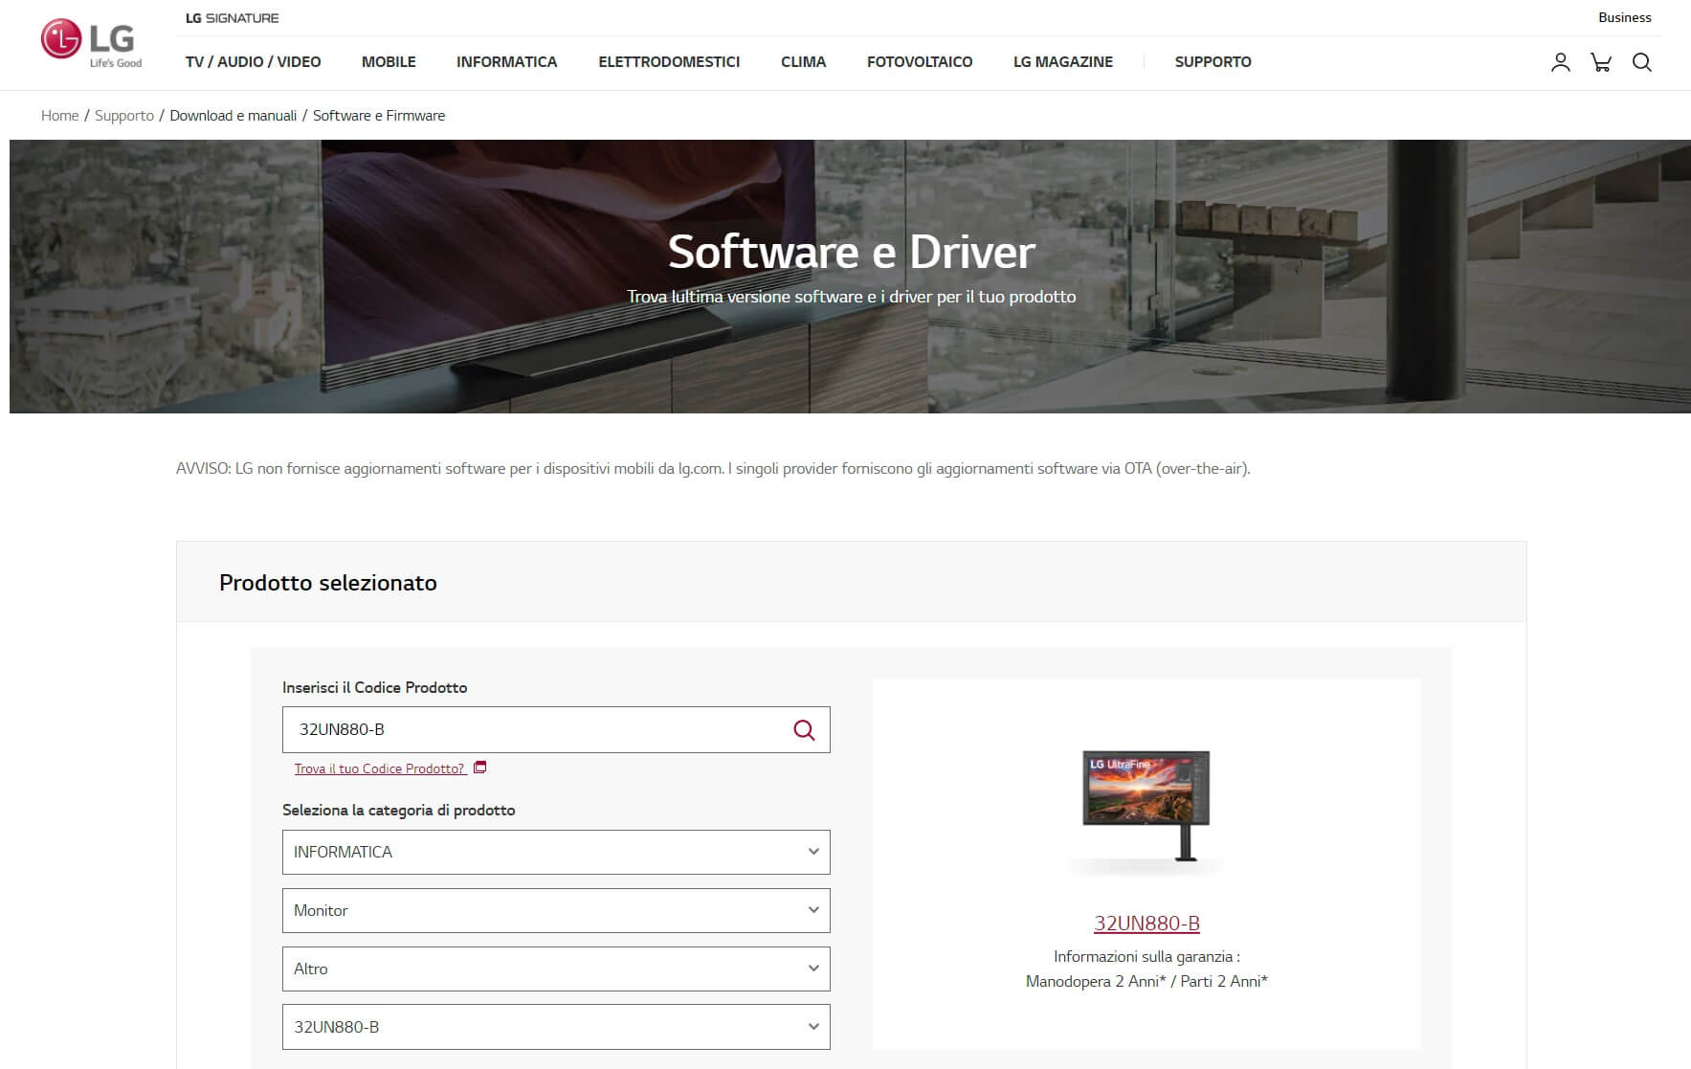This screenshot has height=1069, width=1691.
Task: Click popup icon beside Trova il tuo Codice
Action: 480,768
